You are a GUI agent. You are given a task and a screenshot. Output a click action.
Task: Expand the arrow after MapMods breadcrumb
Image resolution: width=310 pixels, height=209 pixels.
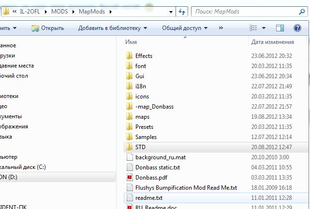(111, 12)
